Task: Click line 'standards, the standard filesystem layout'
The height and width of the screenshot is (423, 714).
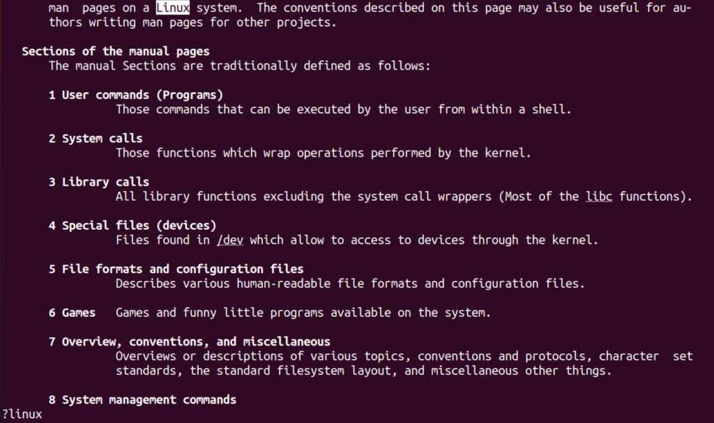Action: 363,371
